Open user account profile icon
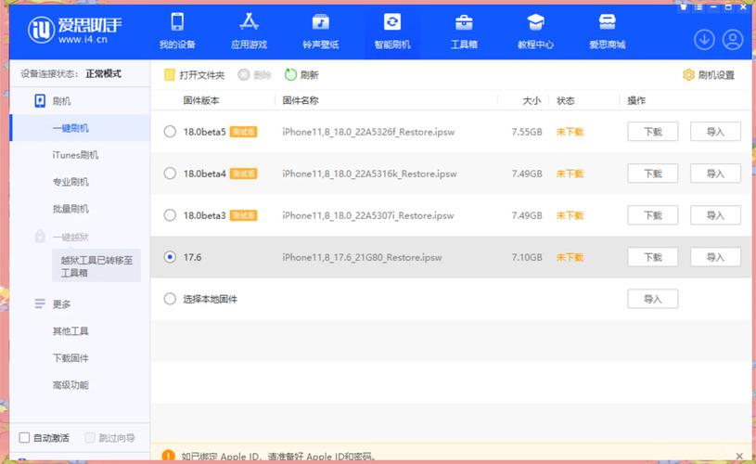Screen dimensions: 756x464 733,40
